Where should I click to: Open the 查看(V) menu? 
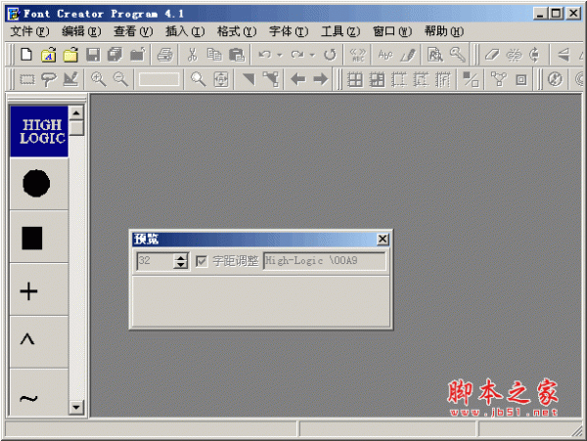pyautogui.click(x=133, y=31)
